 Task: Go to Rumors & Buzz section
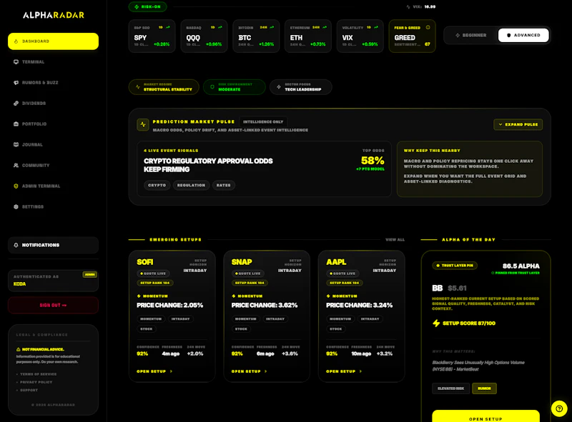click(53, 83)
